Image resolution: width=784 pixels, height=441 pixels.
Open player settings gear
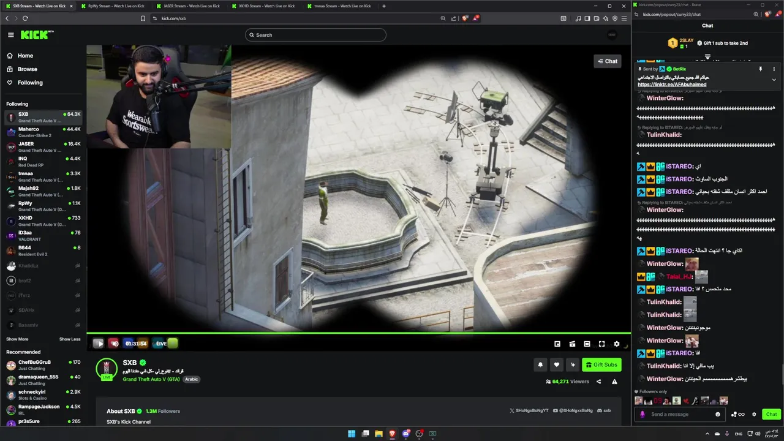click(617, 344)
